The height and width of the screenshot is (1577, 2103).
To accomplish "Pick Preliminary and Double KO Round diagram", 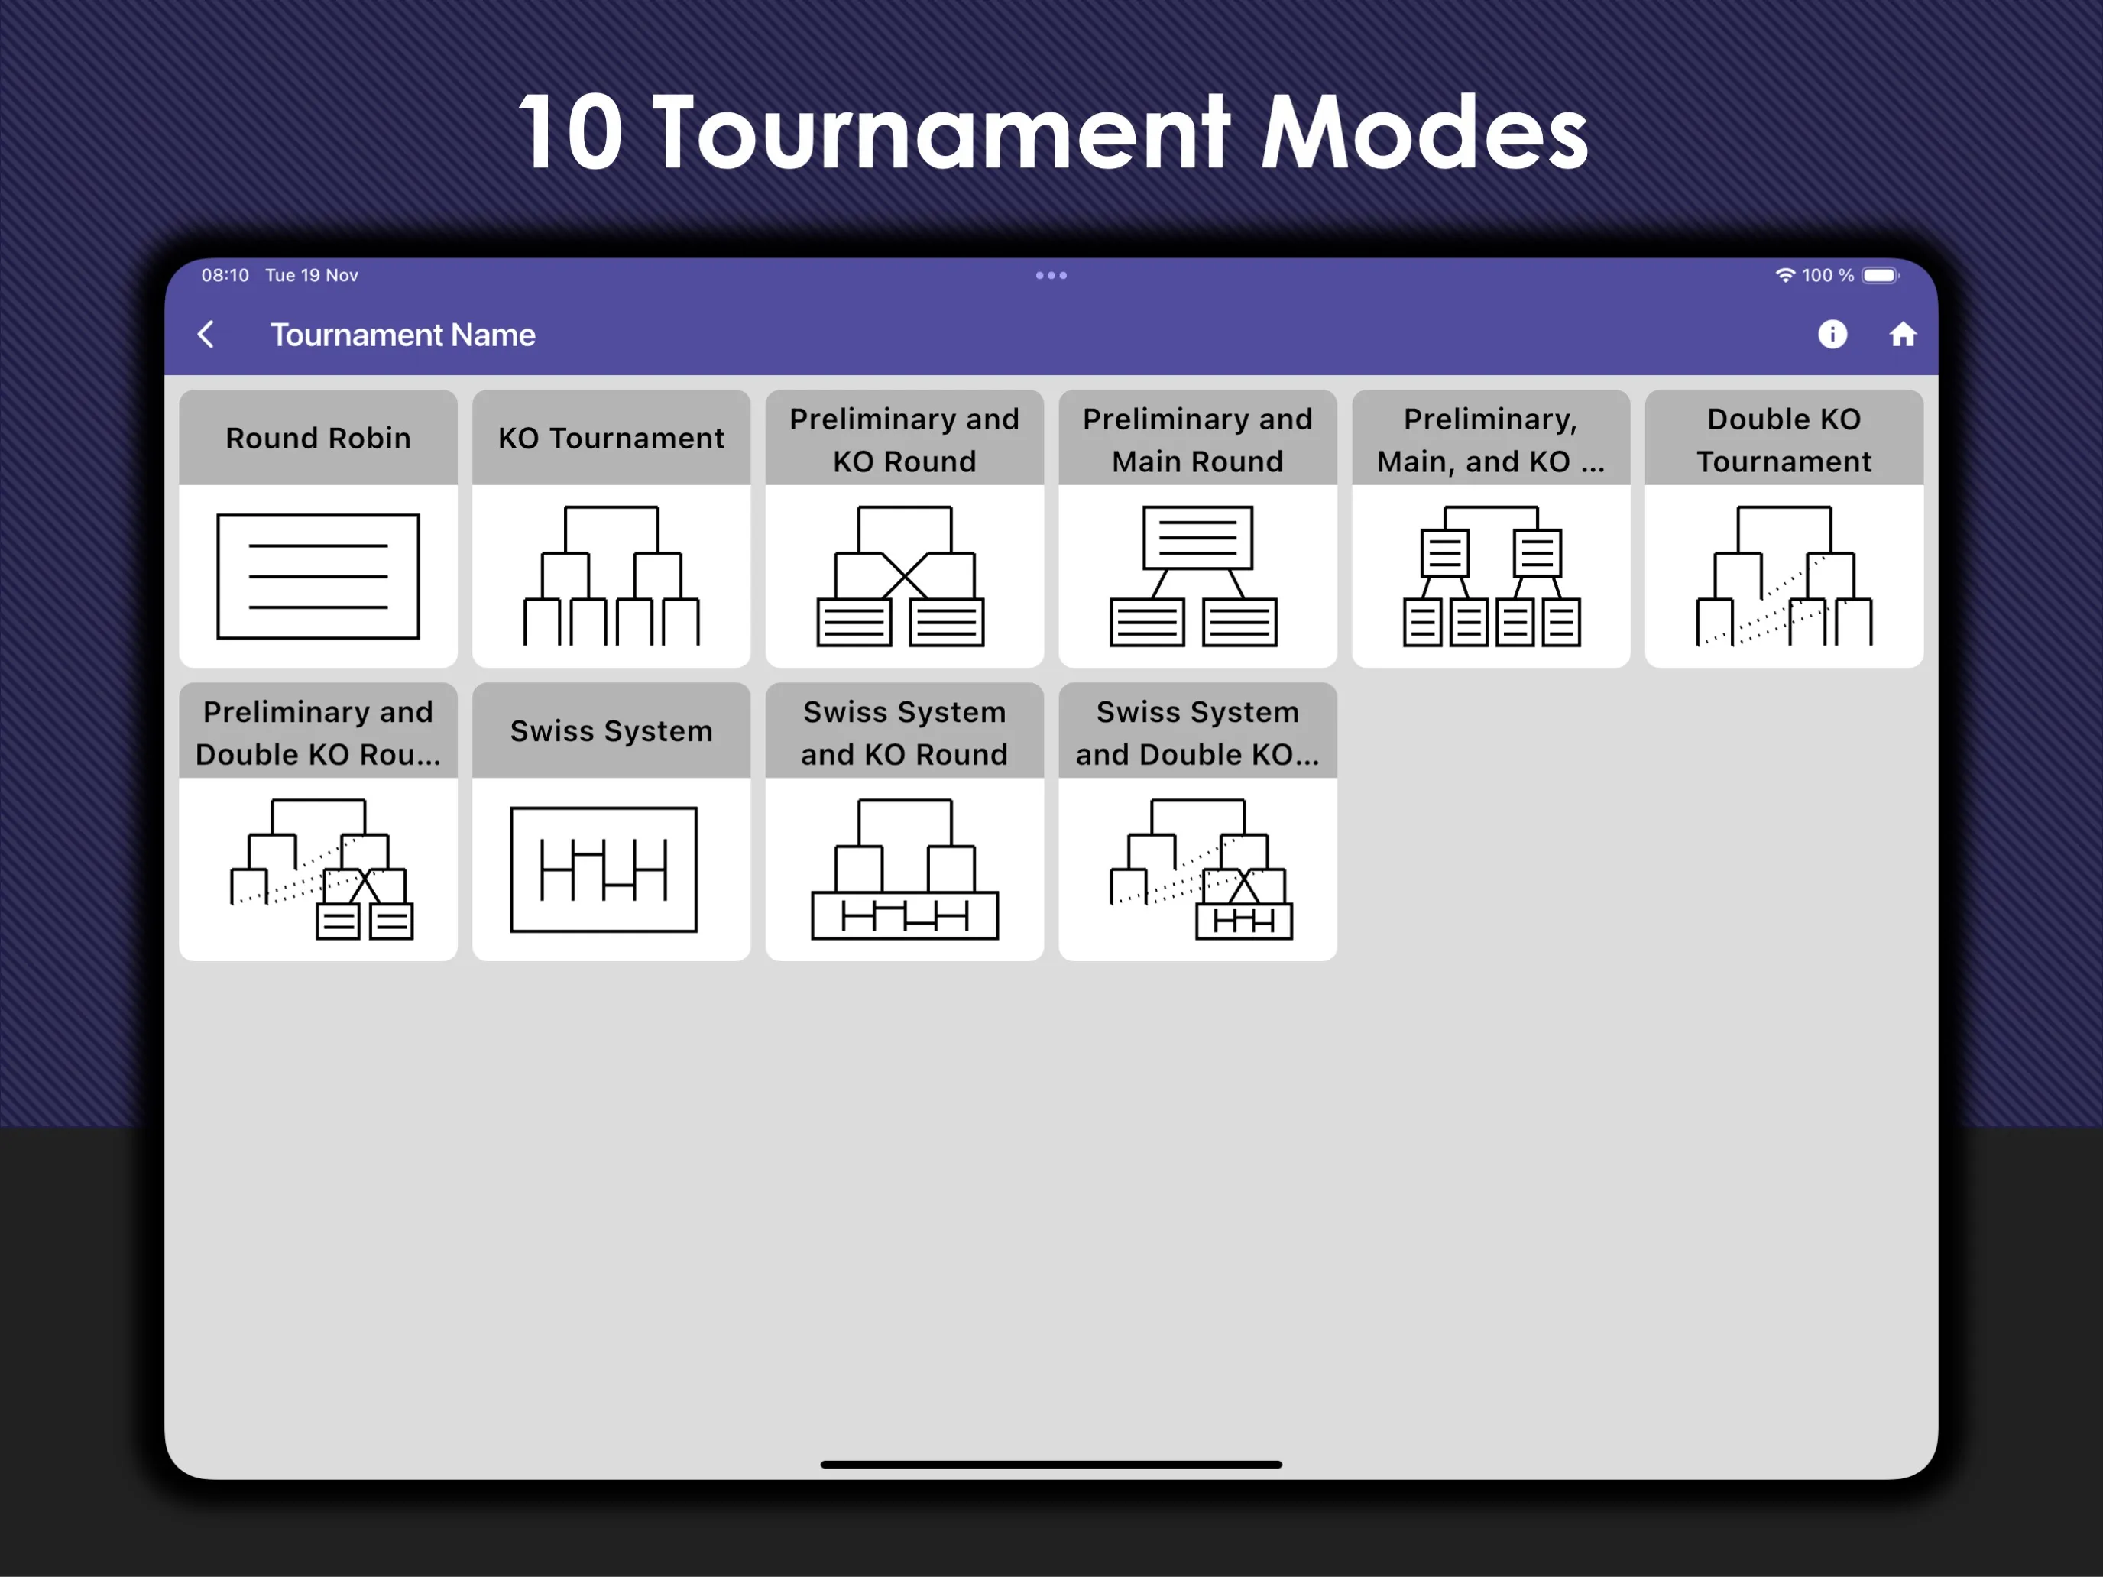I will [322, 869].
